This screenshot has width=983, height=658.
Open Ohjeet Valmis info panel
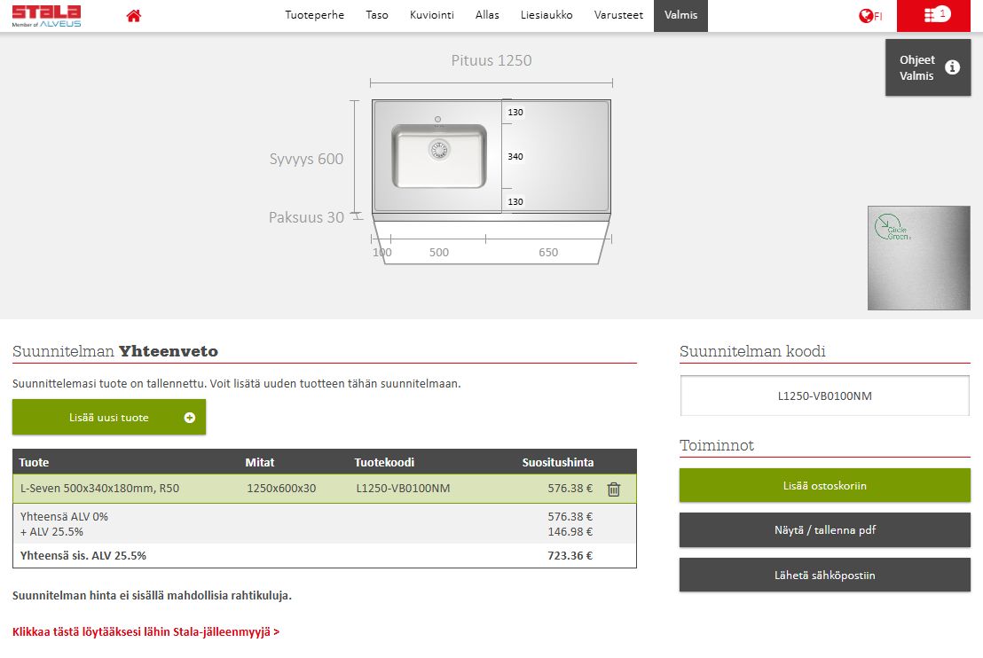point(928,67)
